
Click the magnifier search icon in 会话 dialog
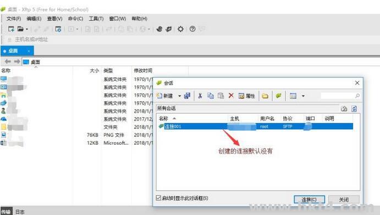click(357, 96)
